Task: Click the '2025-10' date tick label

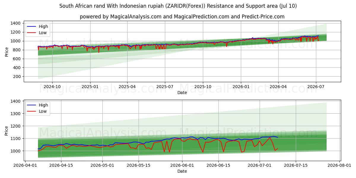Action: point(203,87)
